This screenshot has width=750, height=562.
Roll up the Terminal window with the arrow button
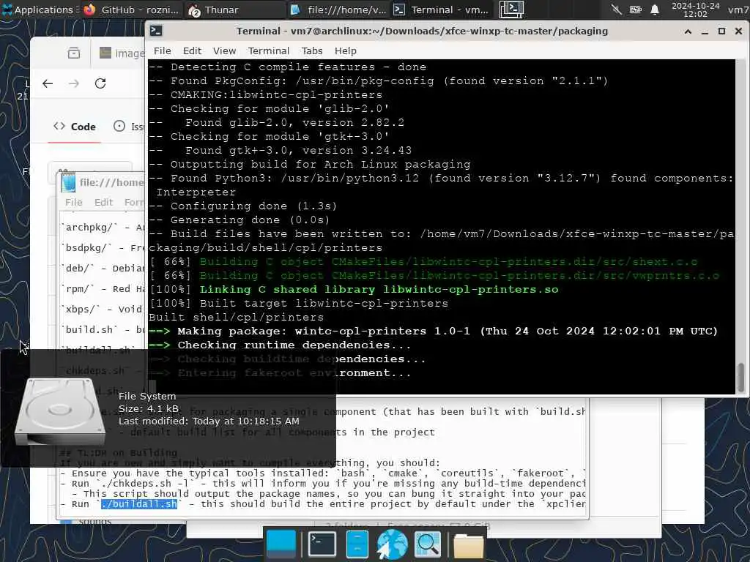(688, 31)
